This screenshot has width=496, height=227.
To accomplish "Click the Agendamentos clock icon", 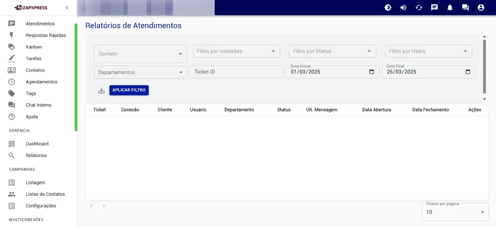I will click(12, 82).
